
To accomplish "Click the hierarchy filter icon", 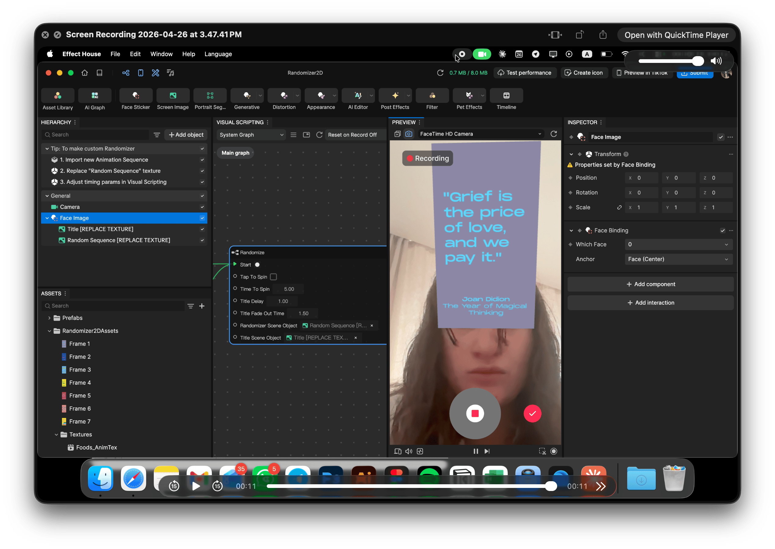I will tap(157, 135).
